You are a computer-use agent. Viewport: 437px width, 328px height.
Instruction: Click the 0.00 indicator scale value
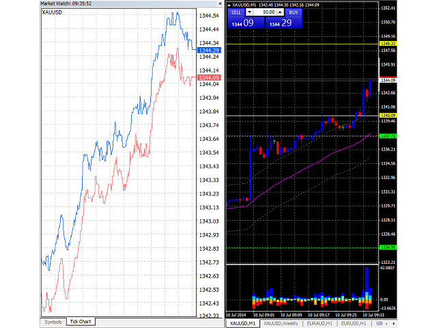384,300
